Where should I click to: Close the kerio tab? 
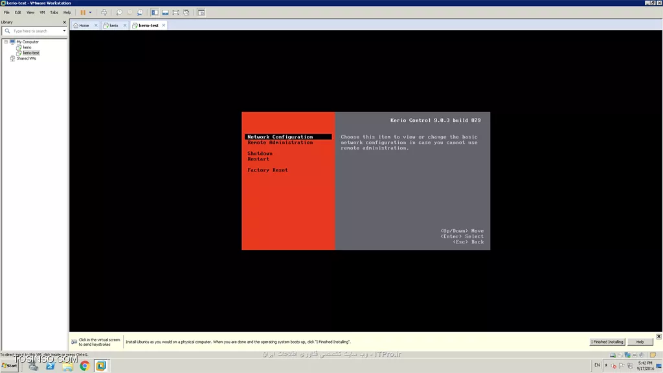(x=125, y=25)
